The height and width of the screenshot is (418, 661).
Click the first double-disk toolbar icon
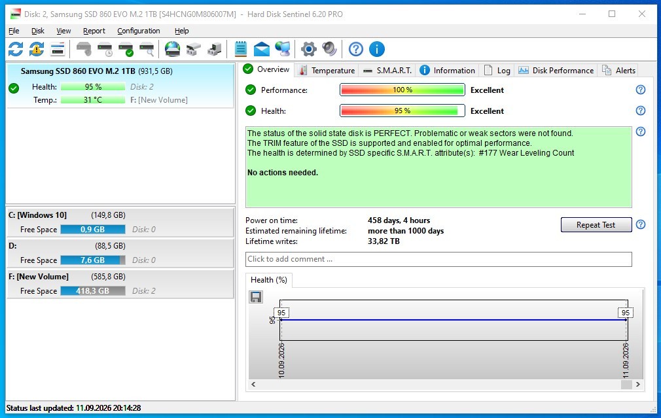194,49
